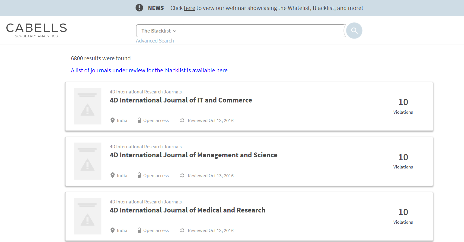
Task: Click publisher name above Management and Science title
Action: [146, 147]
